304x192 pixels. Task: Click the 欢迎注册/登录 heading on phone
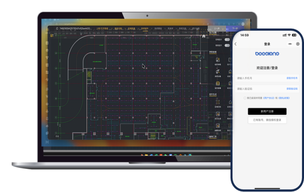coord(267,68)
